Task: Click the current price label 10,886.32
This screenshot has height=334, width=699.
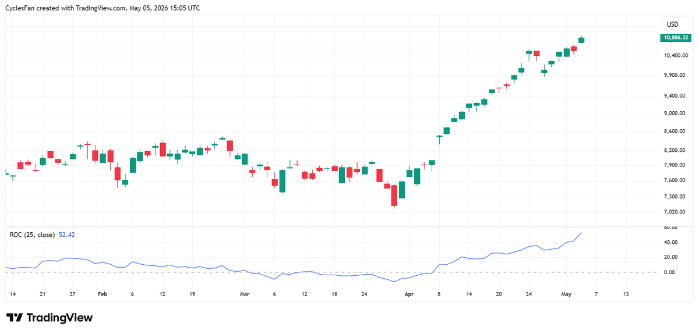Action: pos(675,37)
